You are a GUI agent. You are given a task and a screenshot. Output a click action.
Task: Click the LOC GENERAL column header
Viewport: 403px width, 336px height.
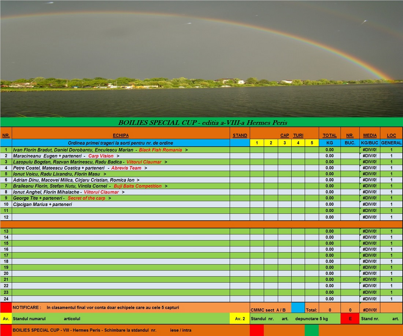click(391, 136)
